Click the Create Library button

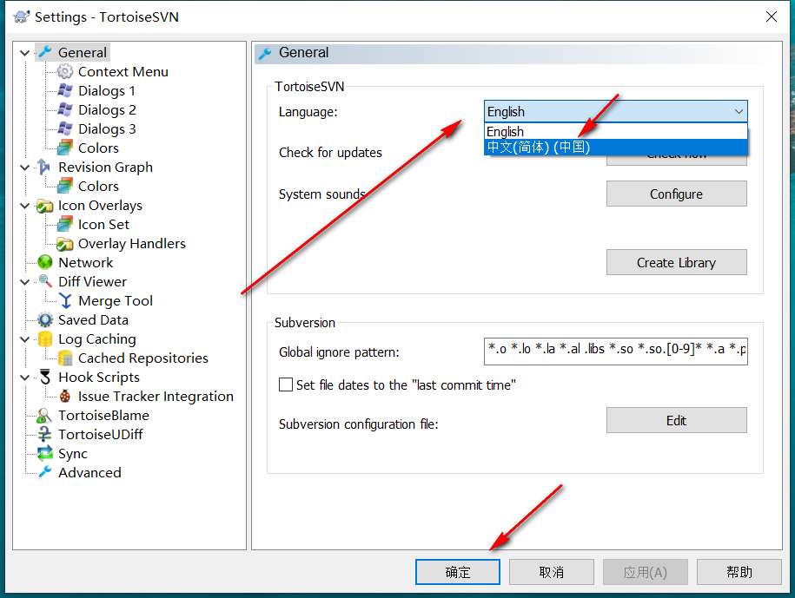[x=676, y=262]
